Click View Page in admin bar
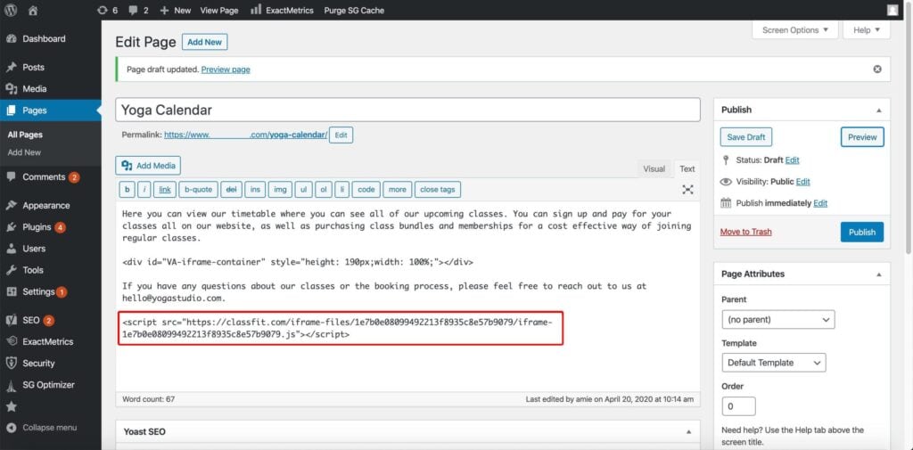Screen dimensions: 913x450 pos(219,10)
